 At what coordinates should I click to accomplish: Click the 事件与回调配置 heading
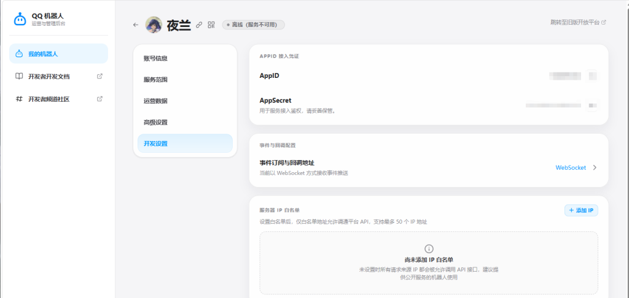click(278, 145)
